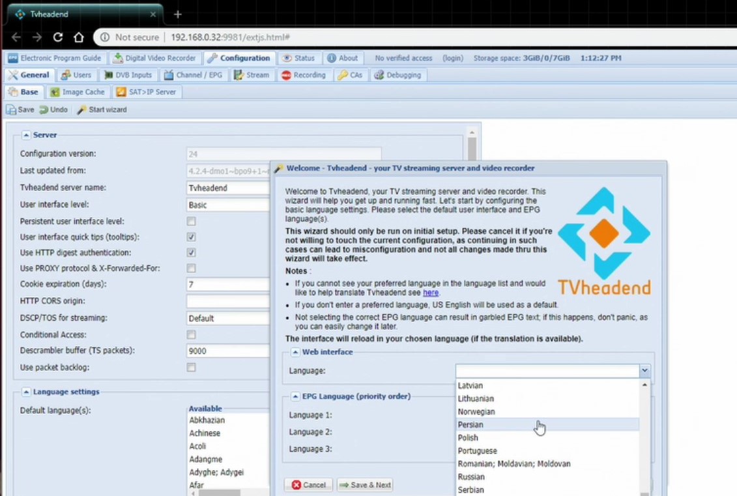
Task: Click the wizard Language dropdown arrow
Action: pyautogui.click(x=645, y=371)
